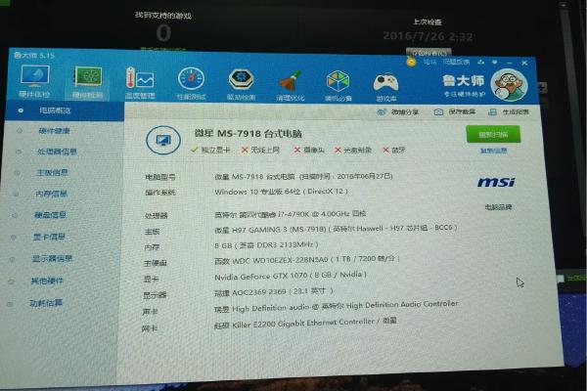Image resolution: width=587 pixels, height=391 pixels.
Task: Click the 微星 MS-7918 台式电脑 title
Action: [248, 134]
